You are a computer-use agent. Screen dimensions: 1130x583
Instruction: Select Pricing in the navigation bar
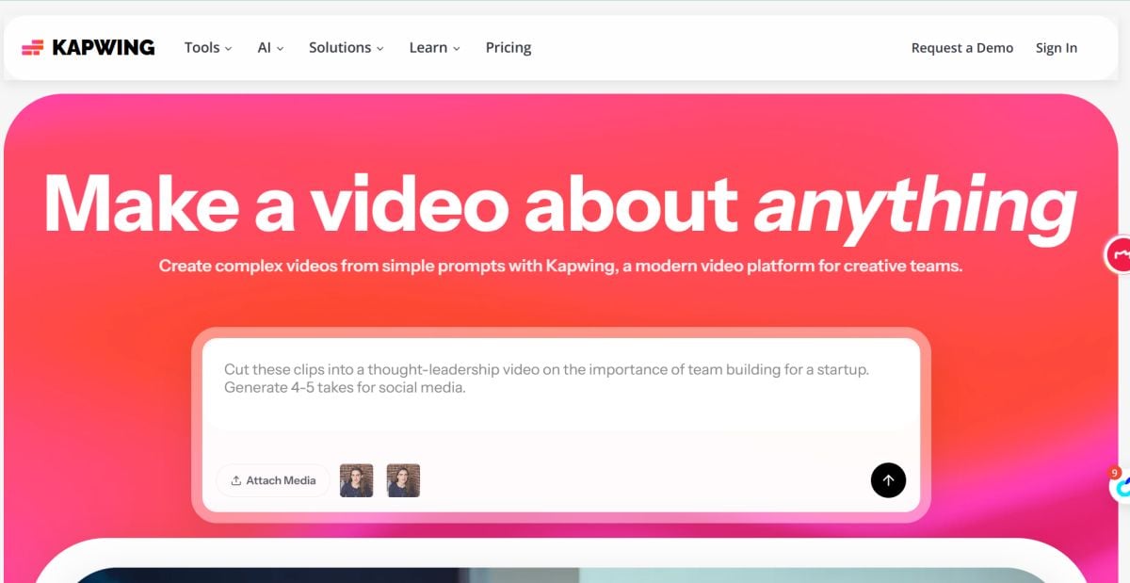point(508,46)
